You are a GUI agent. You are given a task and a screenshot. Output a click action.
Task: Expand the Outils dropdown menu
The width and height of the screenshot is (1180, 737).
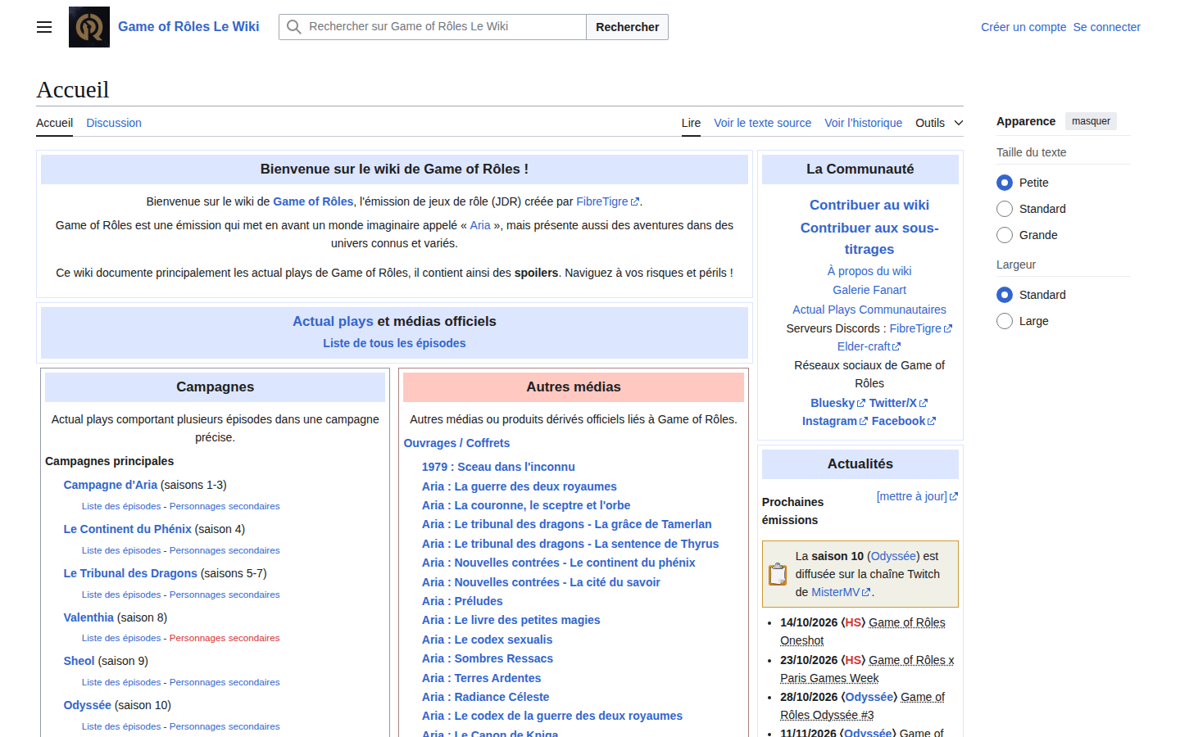click(939, 123)
